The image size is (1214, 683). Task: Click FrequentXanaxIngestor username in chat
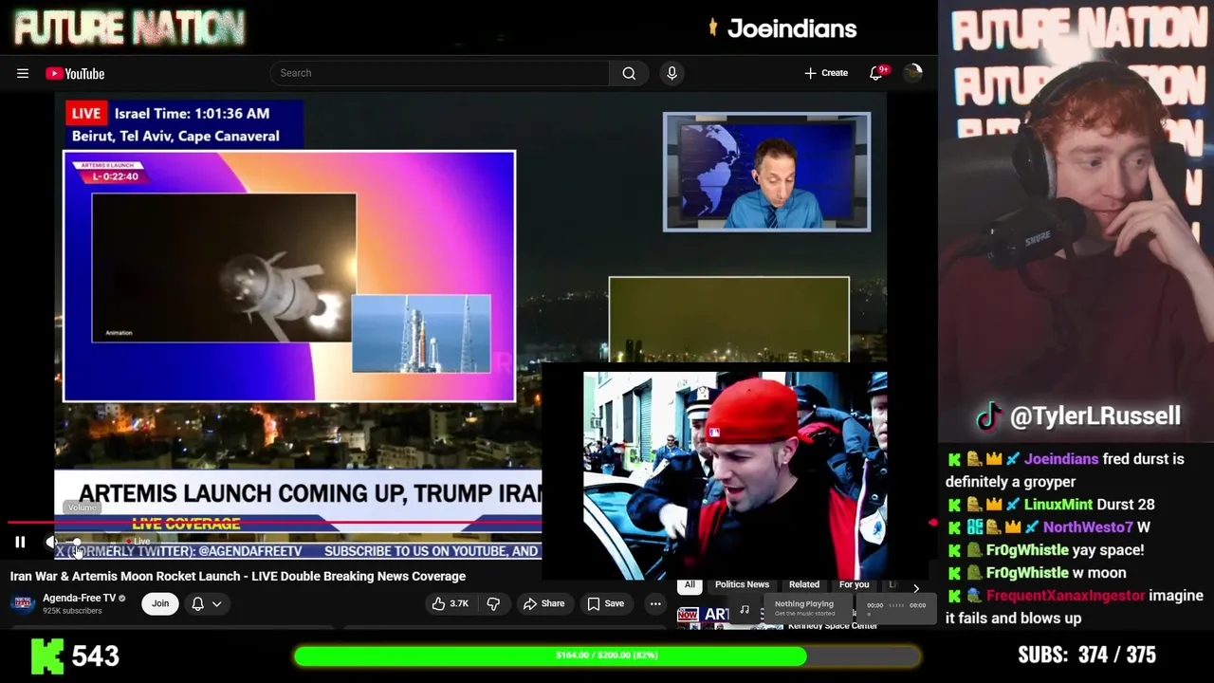pos(1066,596)
